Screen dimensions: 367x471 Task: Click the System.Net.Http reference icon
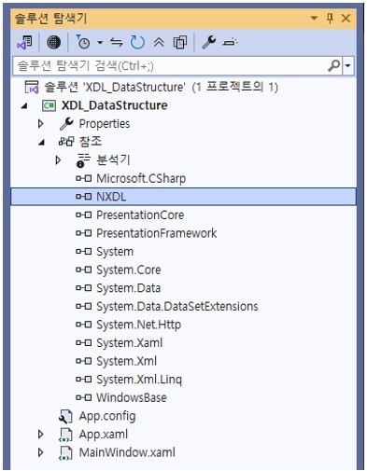click(x=84, y=325)
